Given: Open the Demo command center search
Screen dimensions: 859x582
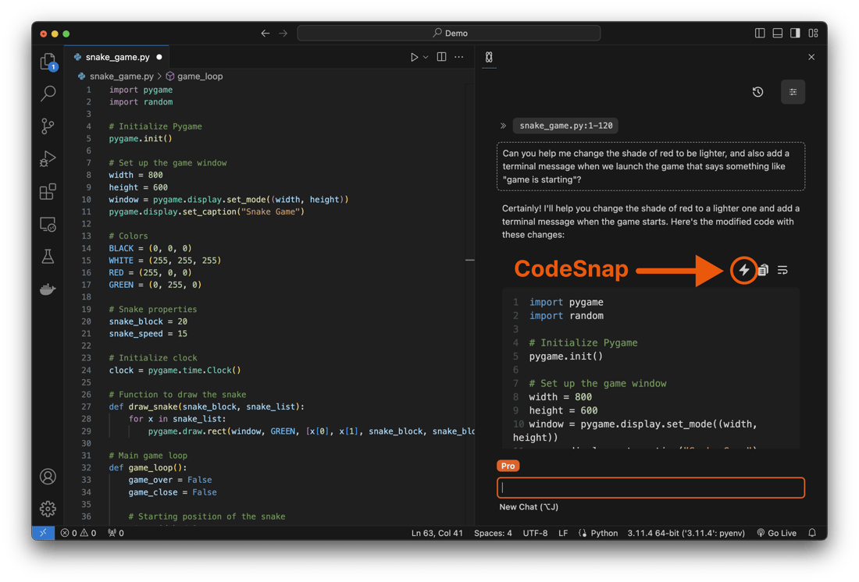Looking at the screenshot, I should pos(449,34).
